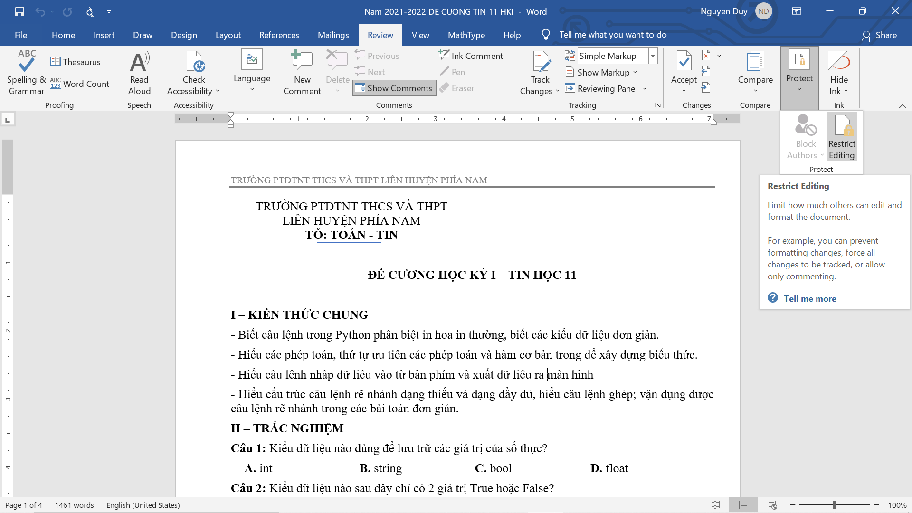Viewport: 912px width, 513px height.
Task: Click Restrict Editing in Protect panel
Action: 842,137
